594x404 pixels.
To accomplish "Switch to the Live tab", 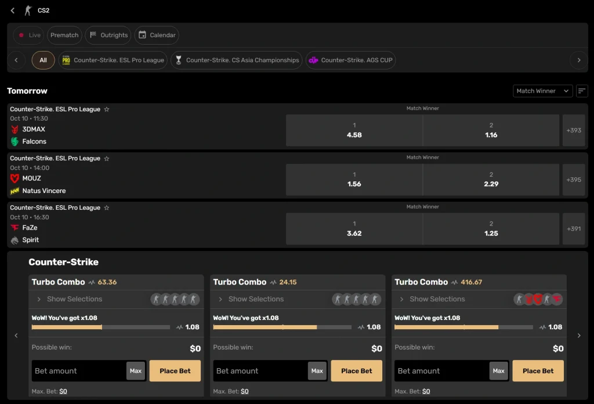I will [x=29, y=35].
